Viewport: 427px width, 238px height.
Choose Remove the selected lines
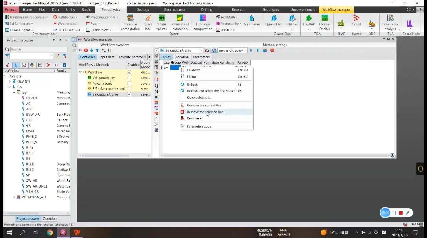[x=216, y=112]
